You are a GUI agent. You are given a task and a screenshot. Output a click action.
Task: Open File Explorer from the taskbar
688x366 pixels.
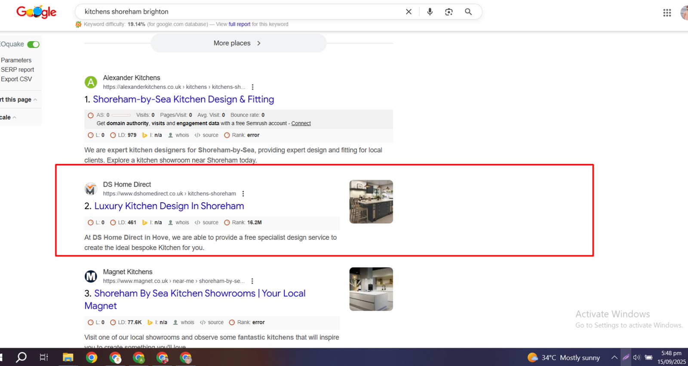[68, 357]
